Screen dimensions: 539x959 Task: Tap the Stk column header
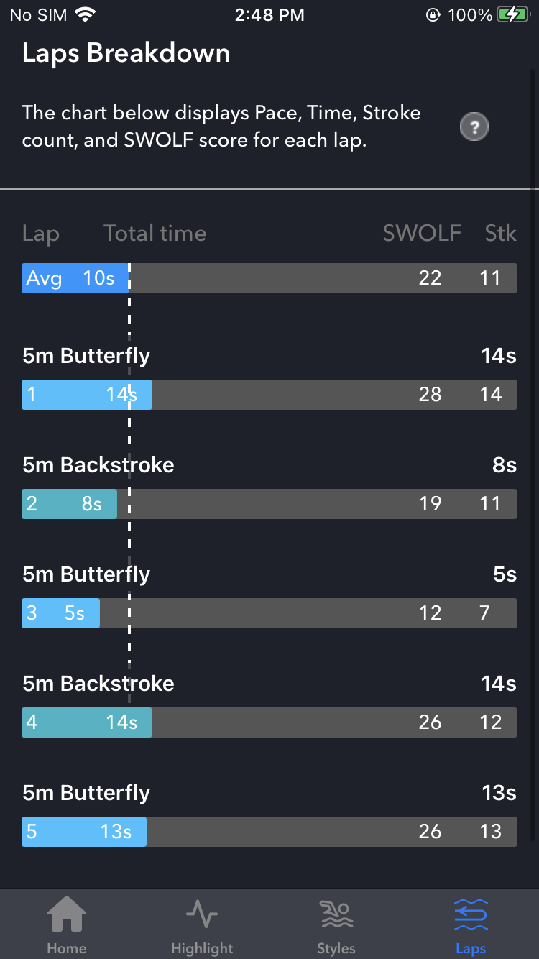coord(500,233)
